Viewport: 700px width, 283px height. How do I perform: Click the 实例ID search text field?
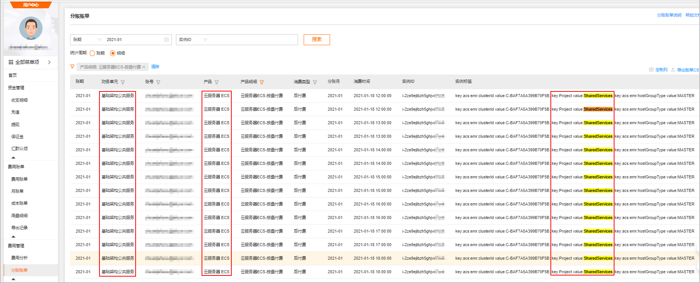253,40
